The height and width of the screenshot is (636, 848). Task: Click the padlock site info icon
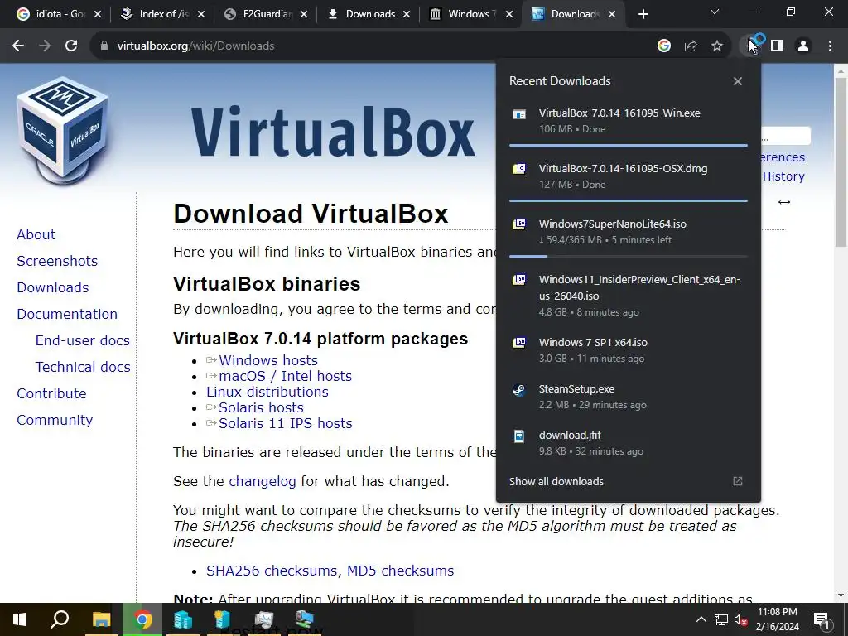[104, 46]
